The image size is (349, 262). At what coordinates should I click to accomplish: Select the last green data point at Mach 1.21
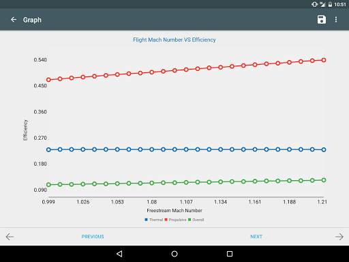[x=324, y=180]
